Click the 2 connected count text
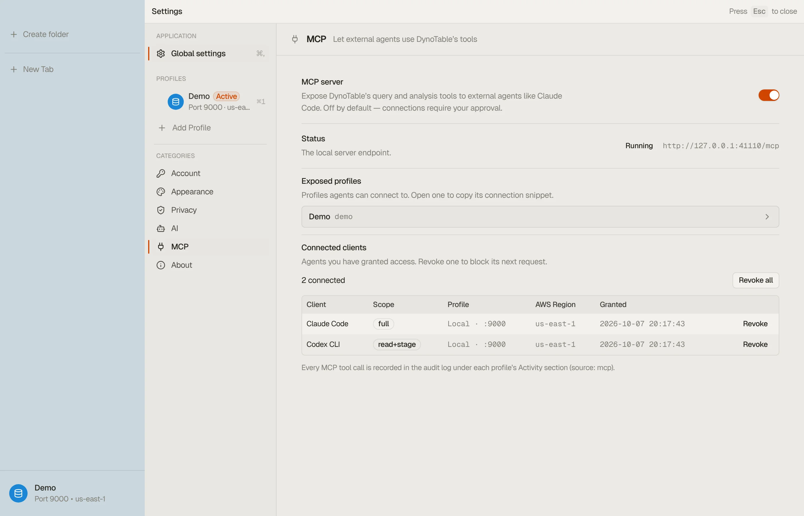 (323, 280)
